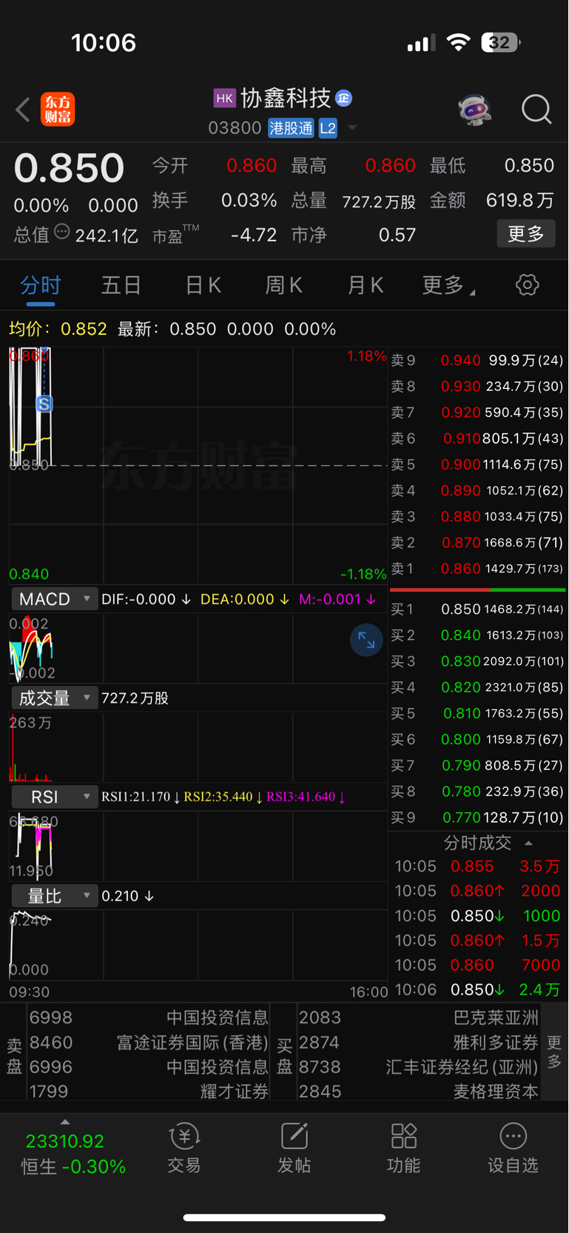Image resolution: width=569 pixels, height=1233 pixels.
Task: Select the 买6 order row at 0.800
Action: tap(477, 740)
